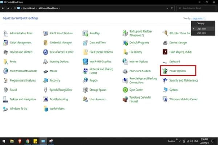Open the AutoPlay icon
Screen dimensions: 218x145
(x=85, y=33)
